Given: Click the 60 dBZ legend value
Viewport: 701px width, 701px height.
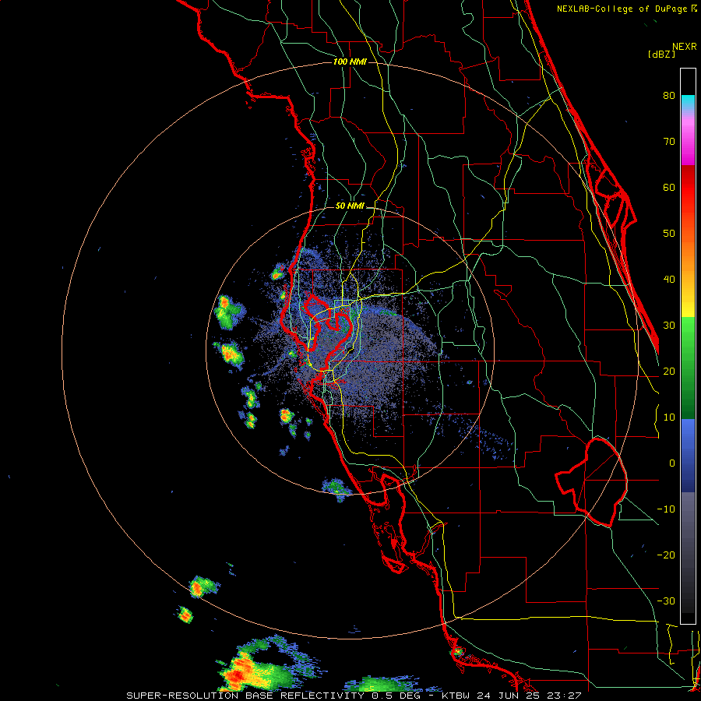Looking at the screenshot, I should tap(669, 187).
